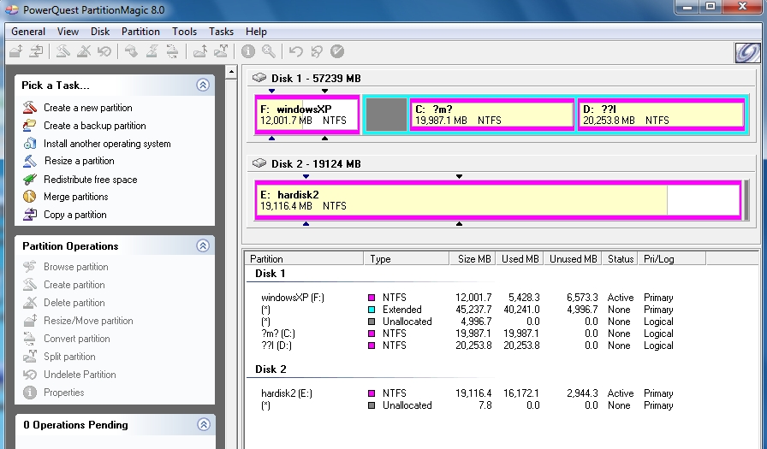
Task: Click the greyed Undelete Partition operation
Action: point(80,375)
